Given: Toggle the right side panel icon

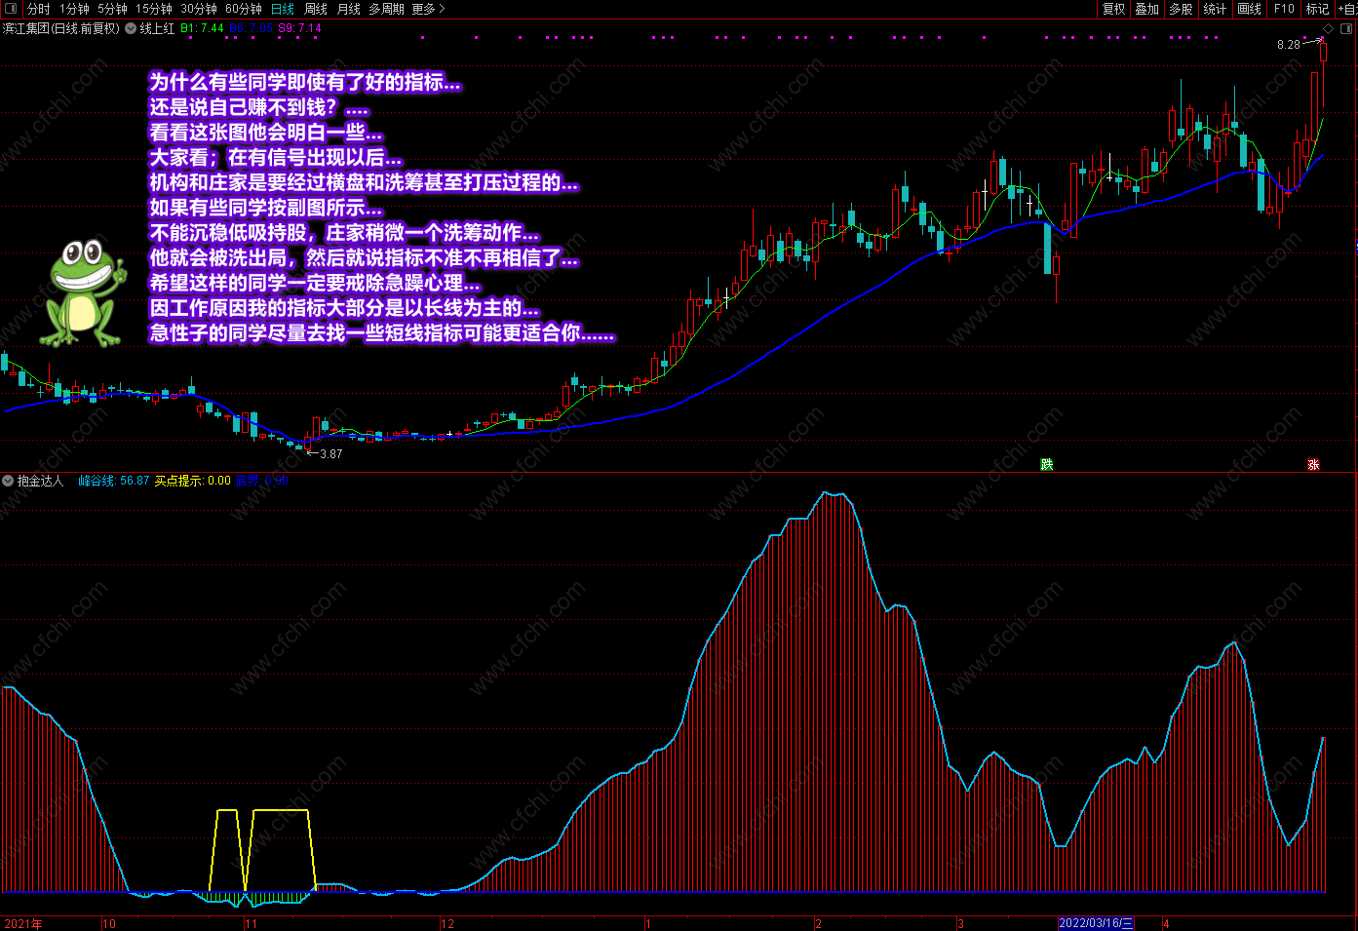Looking at the screenshot, I should click(x=1347, y=29).
